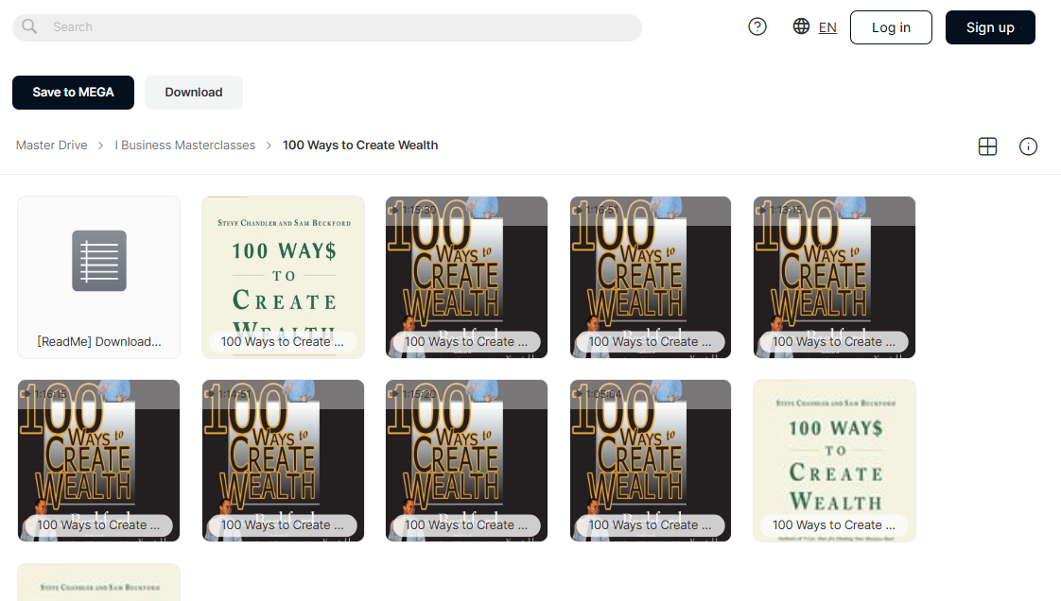Screen dimensions: 1061x601
Task: Open the book cover thumbnail beside the ReadMe file
Action: pyautogui.click(x=283, y=277)
